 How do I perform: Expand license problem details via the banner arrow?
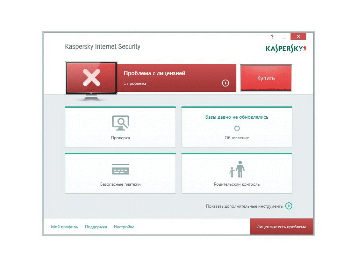pos(225,83)
